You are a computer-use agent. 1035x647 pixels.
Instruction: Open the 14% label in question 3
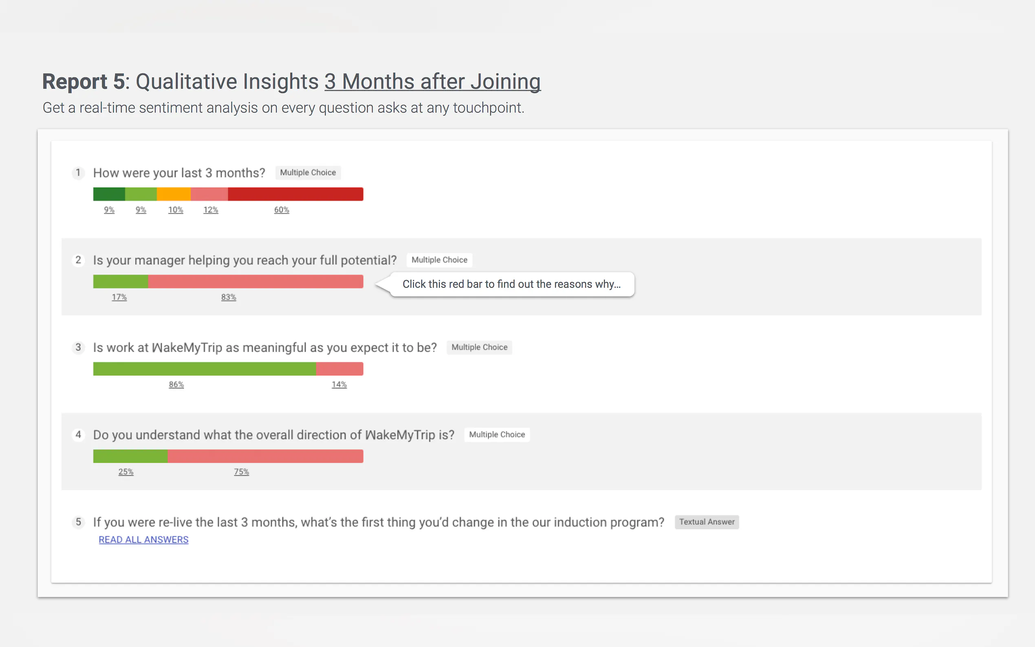(339, 384)
